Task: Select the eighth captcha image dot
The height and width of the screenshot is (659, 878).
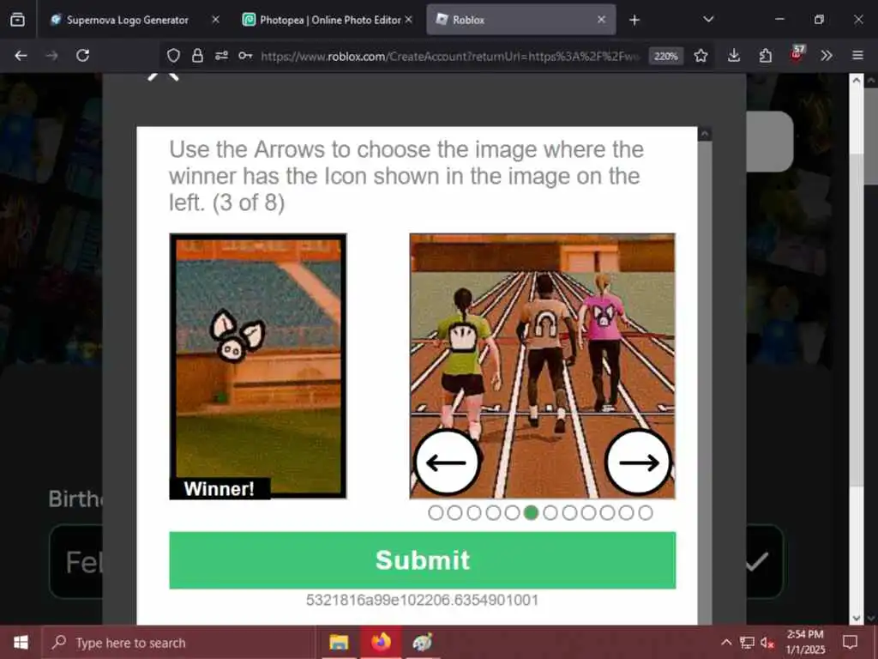Action: coord(569,513)
